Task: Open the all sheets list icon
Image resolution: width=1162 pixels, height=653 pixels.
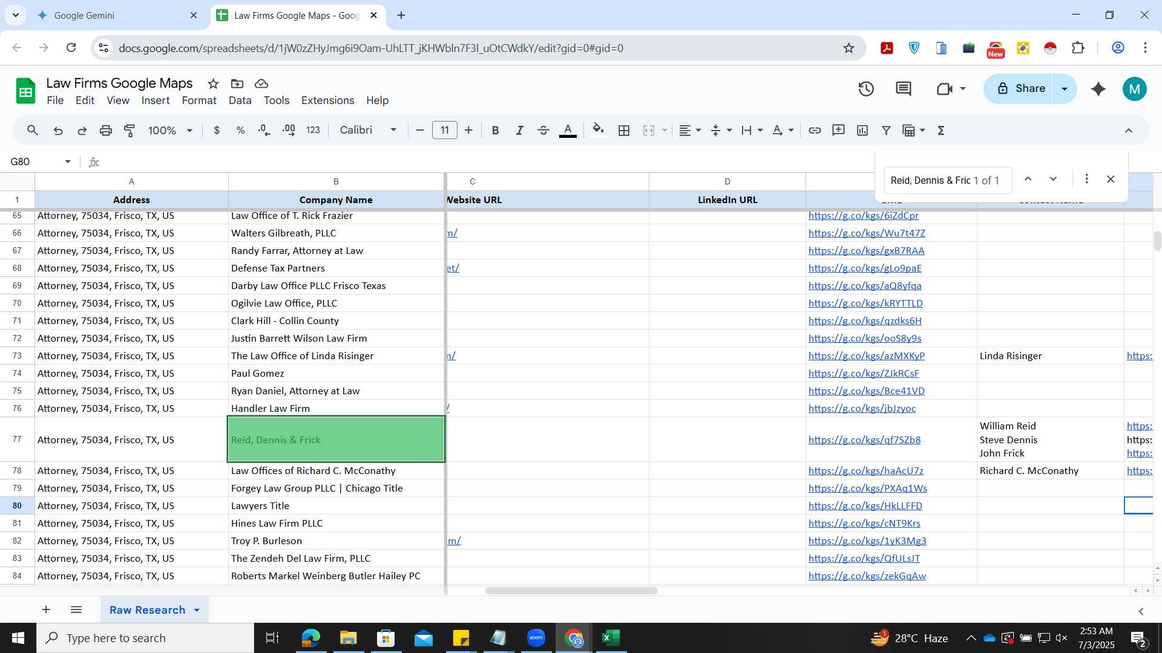Action: coord(76,609)
